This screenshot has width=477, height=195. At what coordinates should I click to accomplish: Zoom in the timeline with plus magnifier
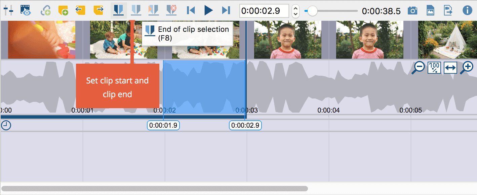(x=467, y=68)
